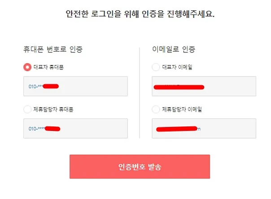Screen dimensions: 271x199
Task: Click the 대표자 이메일 label text
Action: pos(177,67)
